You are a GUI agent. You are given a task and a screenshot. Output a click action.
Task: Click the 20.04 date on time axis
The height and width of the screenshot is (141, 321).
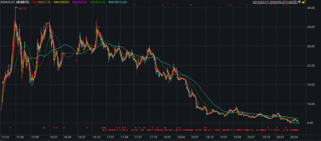click(x=294, y=137)
